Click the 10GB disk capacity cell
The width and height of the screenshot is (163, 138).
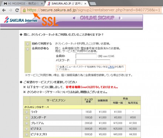coord(89,112)
